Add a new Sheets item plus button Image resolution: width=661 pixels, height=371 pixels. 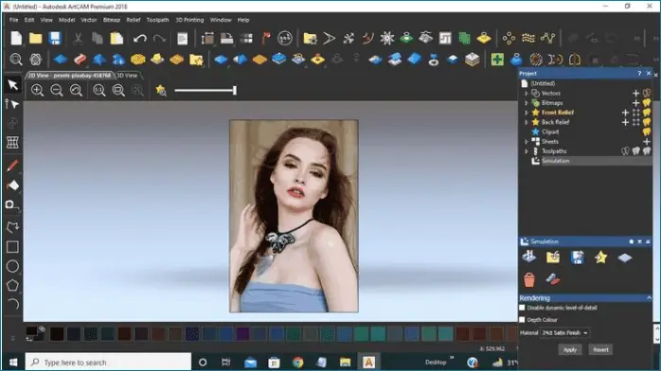pos(647,142)
